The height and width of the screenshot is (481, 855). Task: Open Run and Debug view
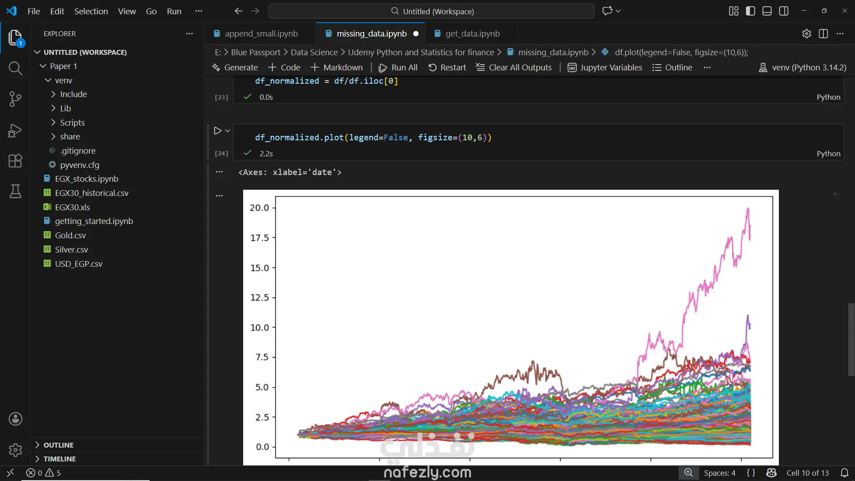click(x=15, y=130)
